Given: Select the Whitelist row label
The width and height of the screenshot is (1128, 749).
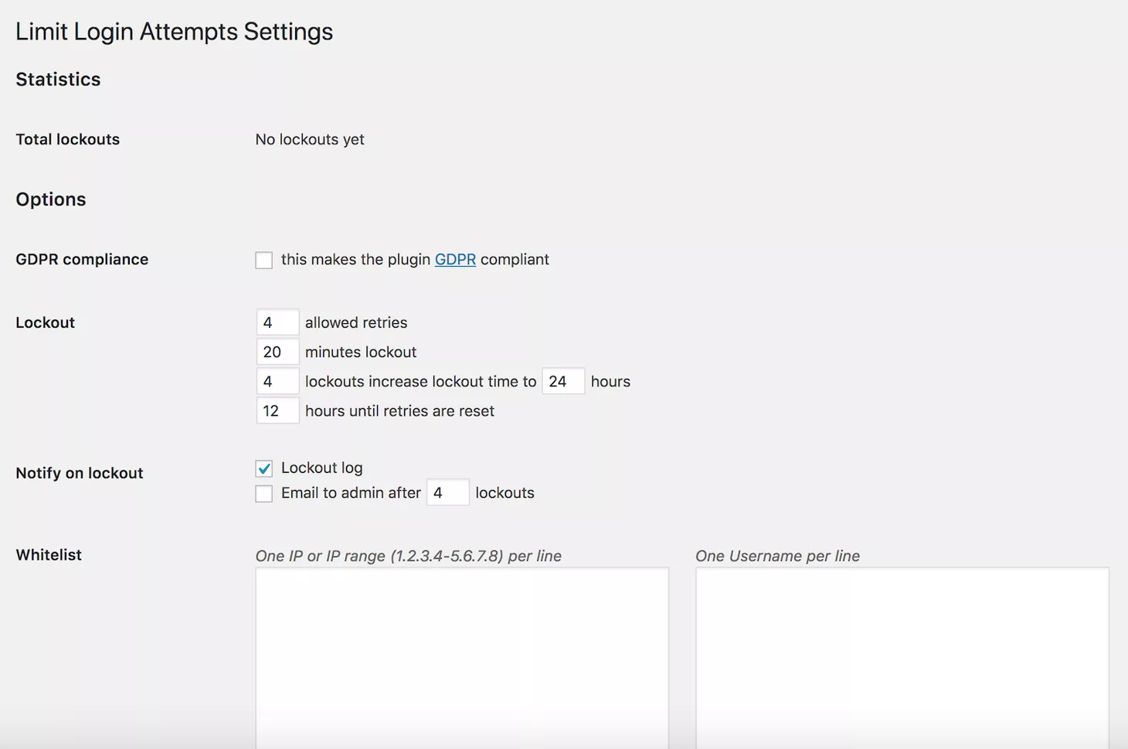Looking at the screenshot, I should click(x=49, y=555).
